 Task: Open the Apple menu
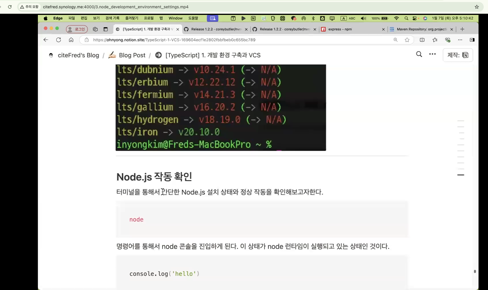46,18
